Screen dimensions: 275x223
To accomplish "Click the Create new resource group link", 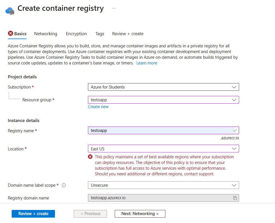I will click(x=98, y=107).
